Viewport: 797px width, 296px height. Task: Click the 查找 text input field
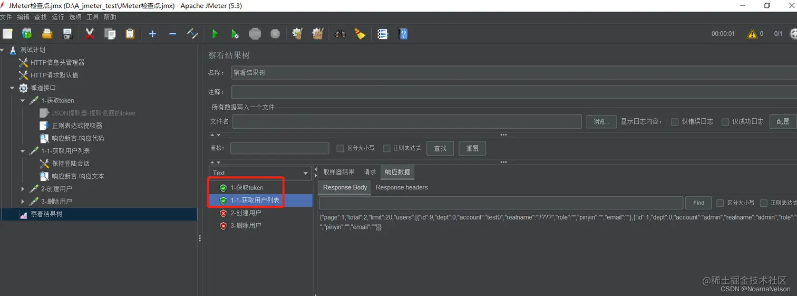click(280, 148)
